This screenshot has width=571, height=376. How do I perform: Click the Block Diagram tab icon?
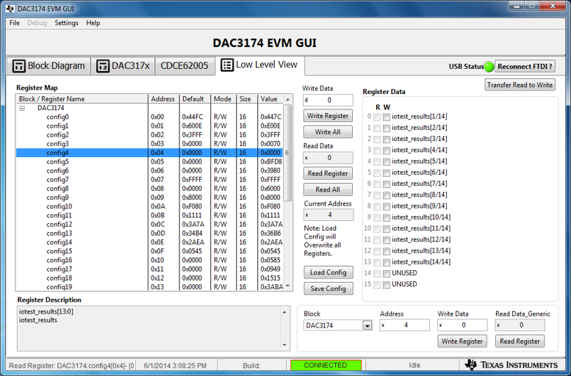point(18,66)
